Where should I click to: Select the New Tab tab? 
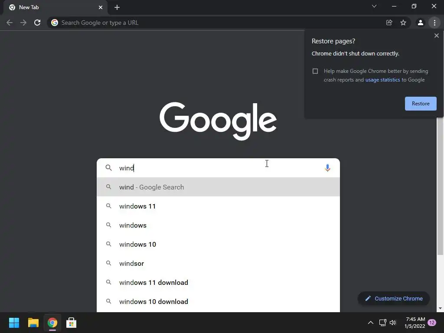point(55,7)
